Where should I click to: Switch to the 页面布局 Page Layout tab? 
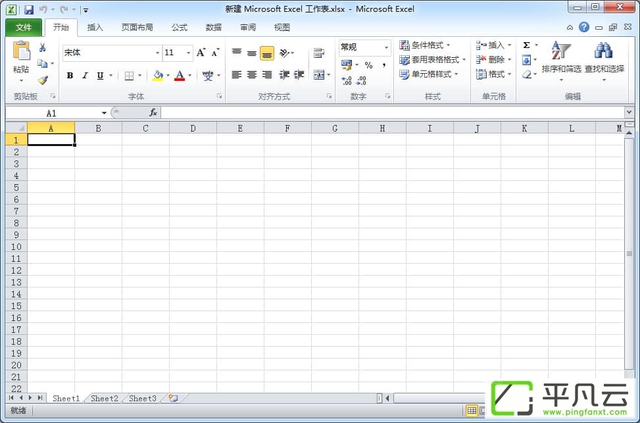pos(137,28)
